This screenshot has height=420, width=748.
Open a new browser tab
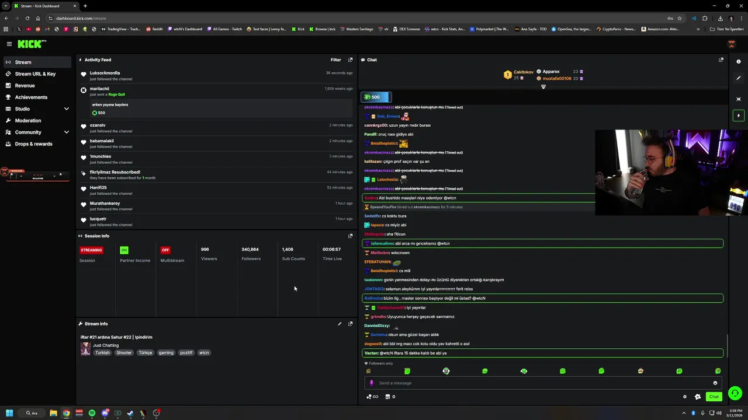[x=85, y=6]
